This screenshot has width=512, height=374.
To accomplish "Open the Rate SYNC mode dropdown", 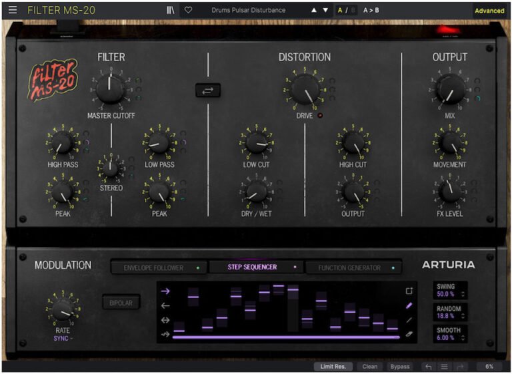I will point(63,339).
